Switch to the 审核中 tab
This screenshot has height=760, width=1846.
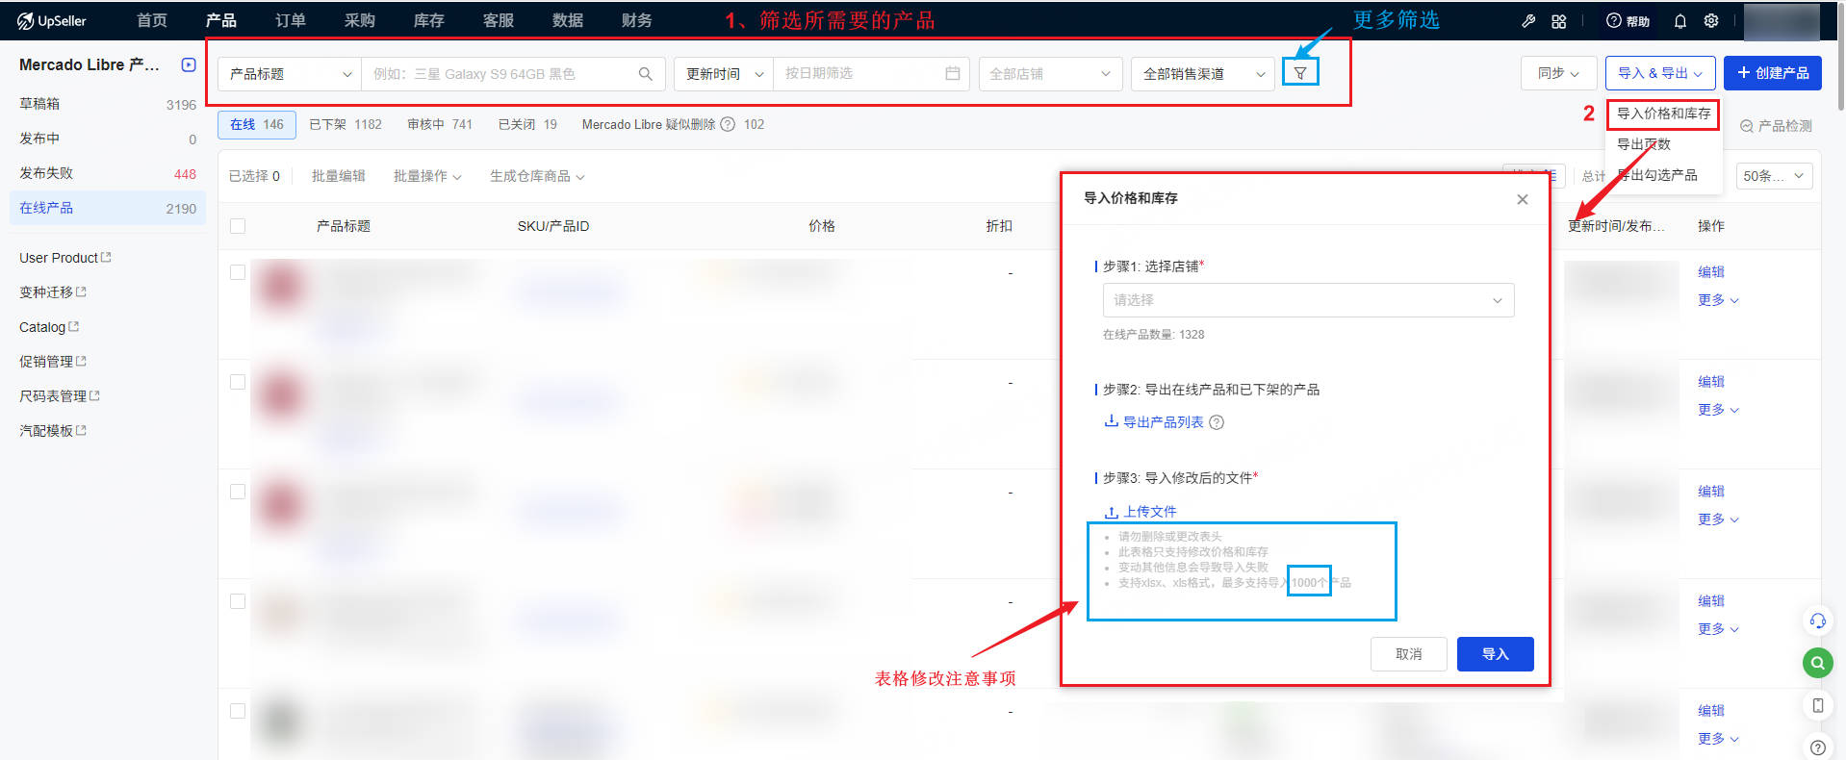tap(440, 124)
